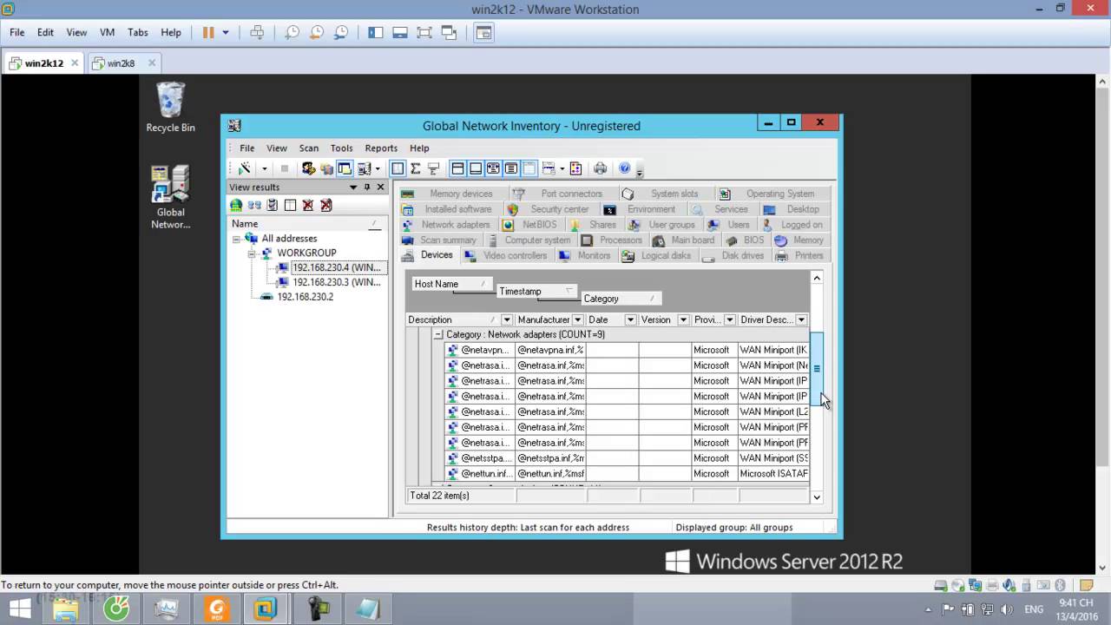Click VMware revert snapshot icon
Viewport: 1111px width, 625px height.
point(317,32)
